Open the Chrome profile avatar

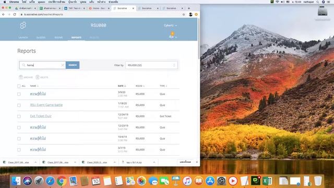click(190, 15)
